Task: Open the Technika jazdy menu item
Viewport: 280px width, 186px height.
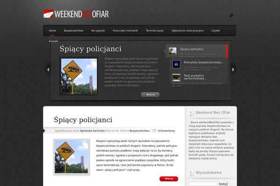Action: point(154,31)
